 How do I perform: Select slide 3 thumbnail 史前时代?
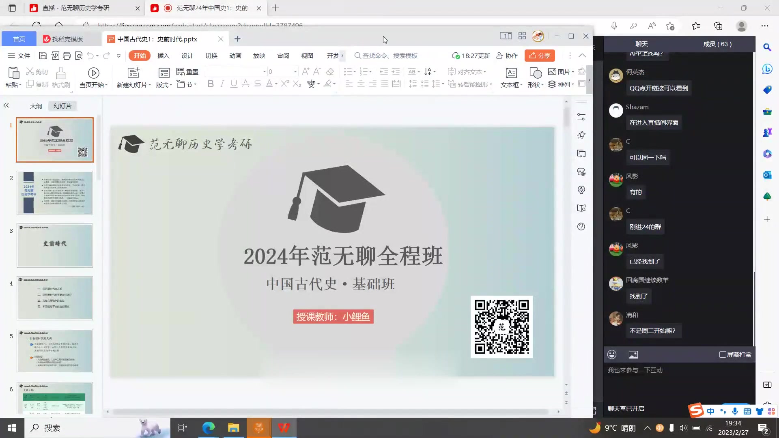[55, 245]
